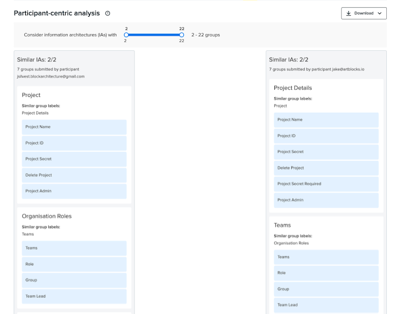
Task: Select Project Admin in jake's Project Details group
Action: (x=326, y=200)
